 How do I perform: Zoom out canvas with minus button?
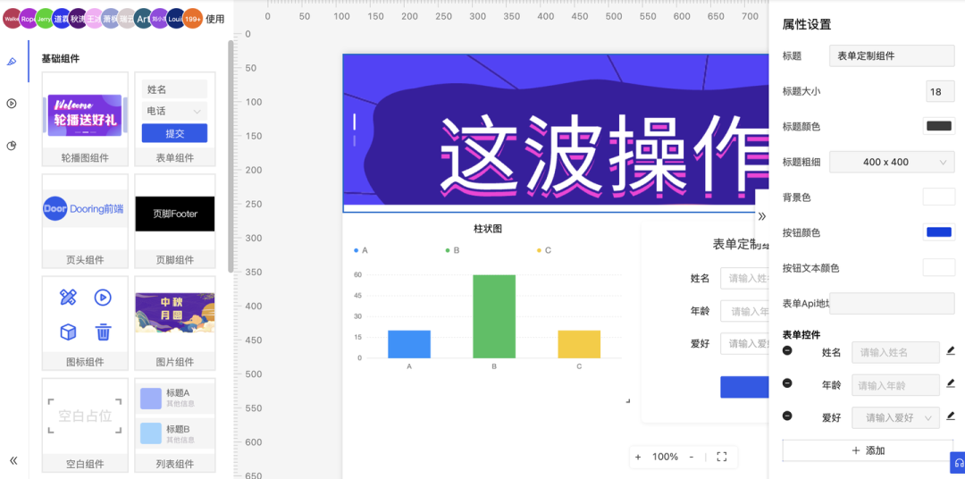[691, 457]
